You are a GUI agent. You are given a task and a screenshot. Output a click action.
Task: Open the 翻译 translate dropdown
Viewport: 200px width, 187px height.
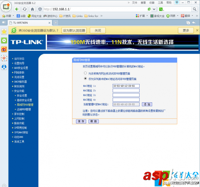coord(187,16)
